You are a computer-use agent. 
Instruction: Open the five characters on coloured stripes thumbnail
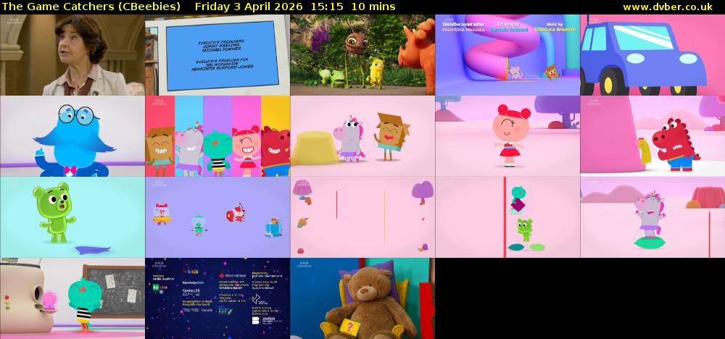pyautogui.click(x=217, y=136)
